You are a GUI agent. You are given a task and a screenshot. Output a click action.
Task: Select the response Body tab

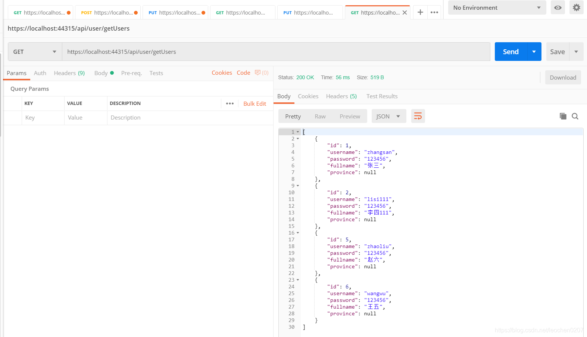[x=284, y=96]
